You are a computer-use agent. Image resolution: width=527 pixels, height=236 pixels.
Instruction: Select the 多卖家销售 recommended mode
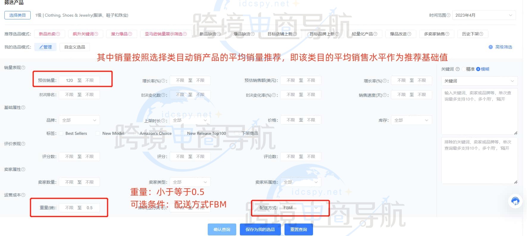tap(437, 34)
